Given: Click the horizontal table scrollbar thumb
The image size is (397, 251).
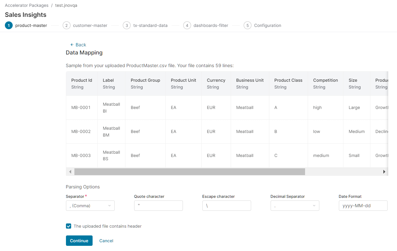Looking at the screenshot, I should [189, 172].
